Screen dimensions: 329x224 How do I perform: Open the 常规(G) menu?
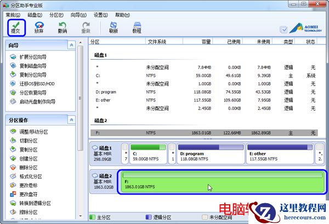click(13, 15)
